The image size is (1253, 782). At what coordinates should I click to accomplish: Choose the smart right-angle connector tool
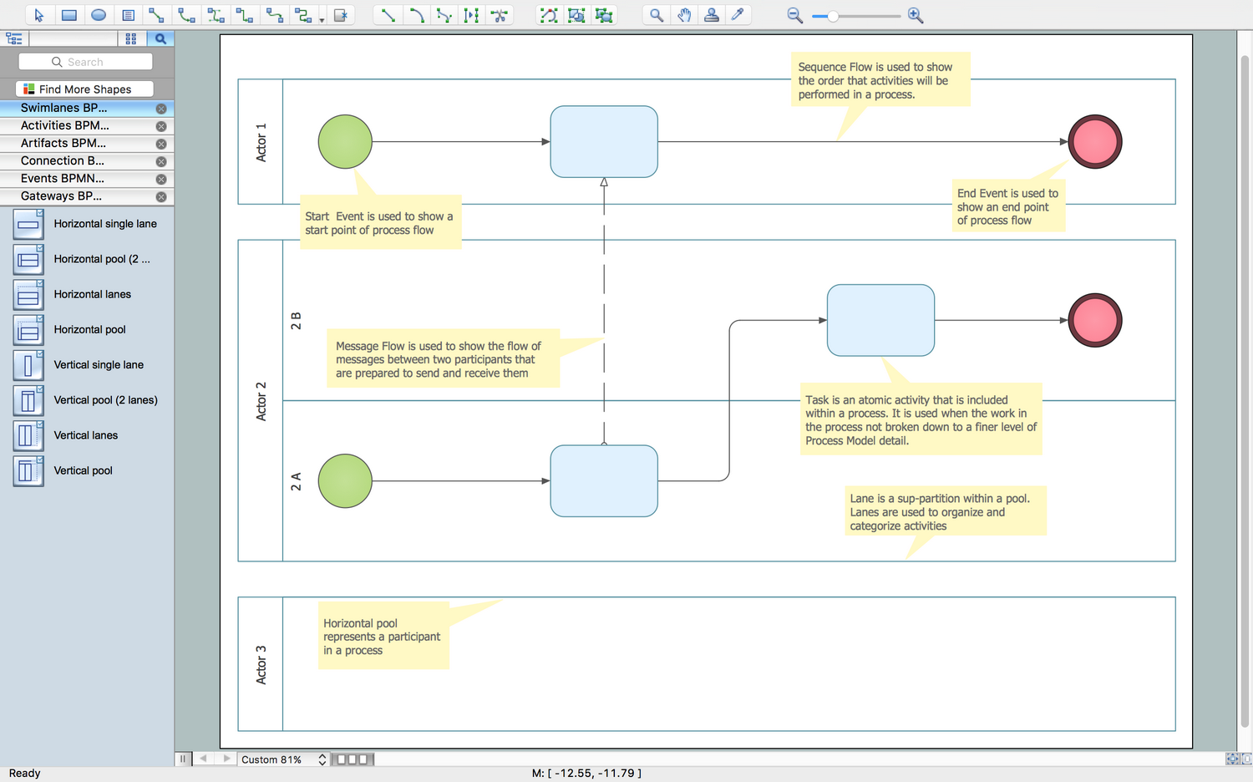click(x=245, y=15)
